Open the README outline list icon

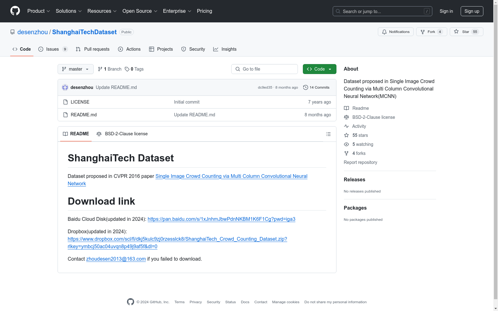[328, 134]
